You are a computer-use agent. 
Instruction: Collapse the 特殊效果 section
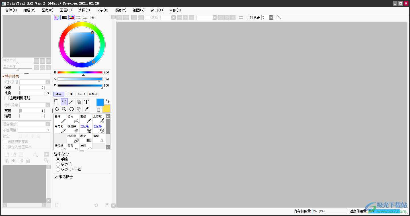[3, 76]
